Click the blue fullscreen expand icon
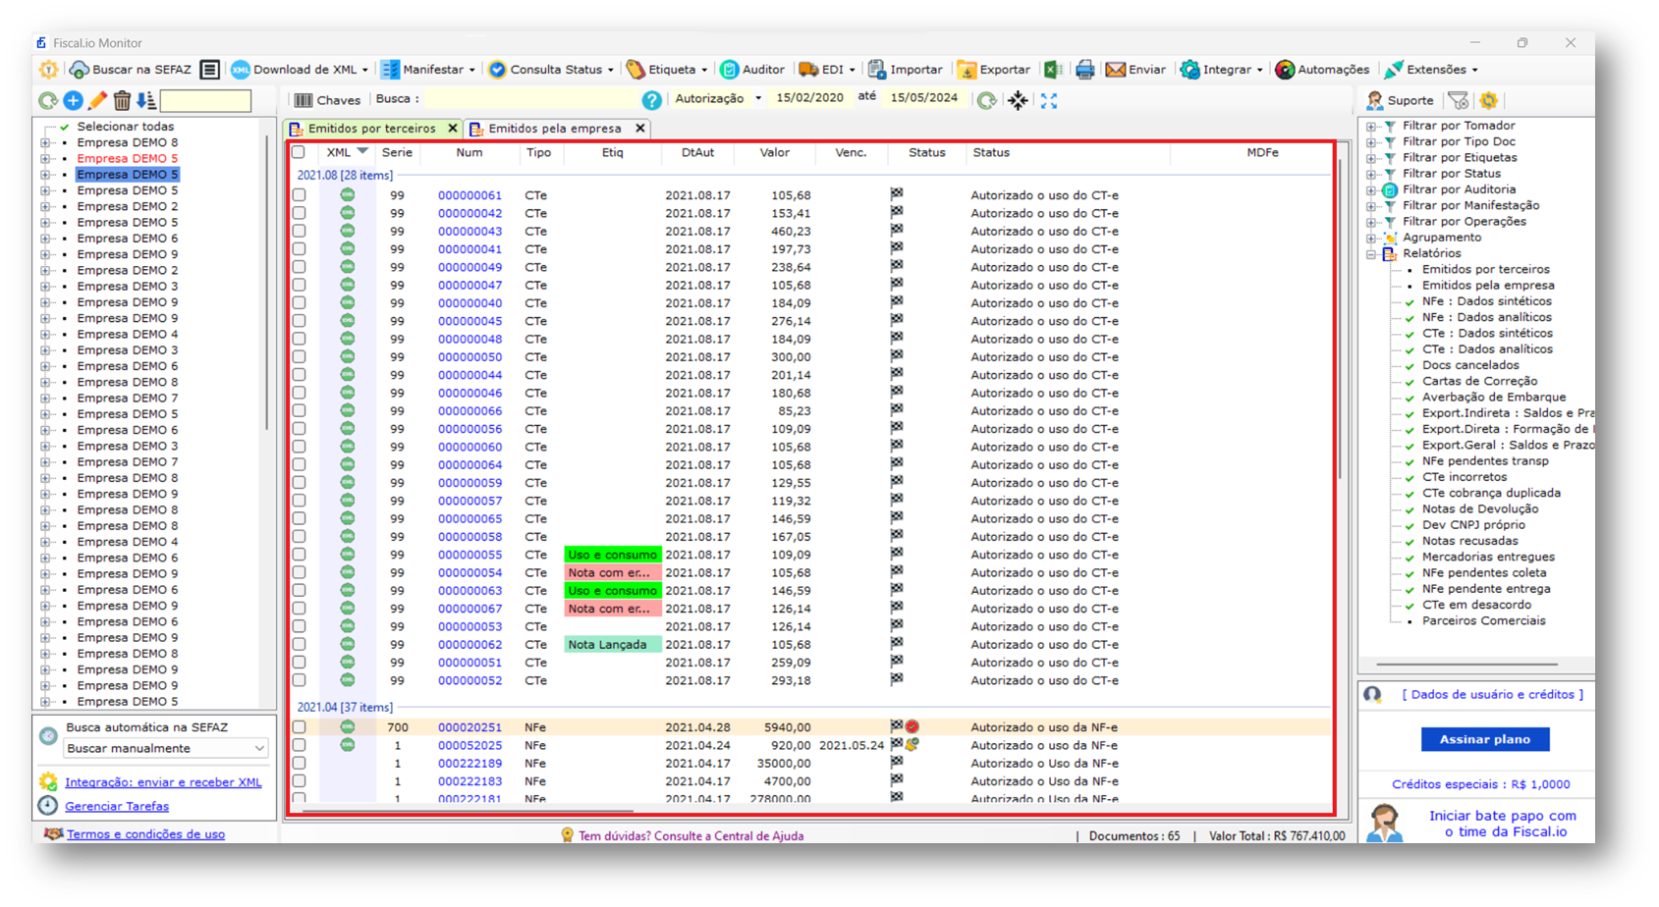This screenshot has width=1659, height=907. [x=1049, y=100]
